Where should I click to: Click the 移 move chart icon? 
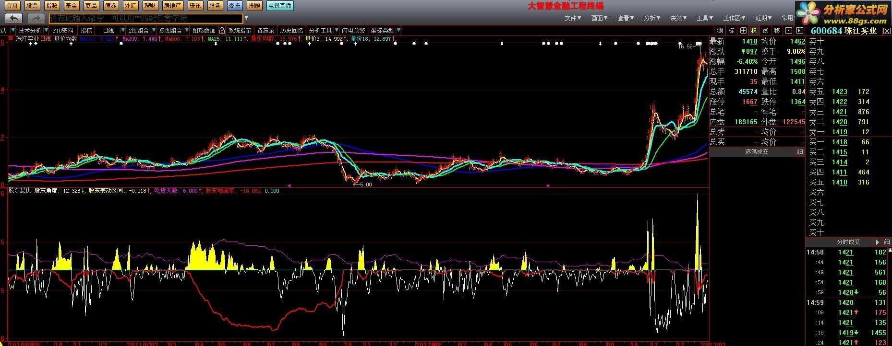[777, 31]
